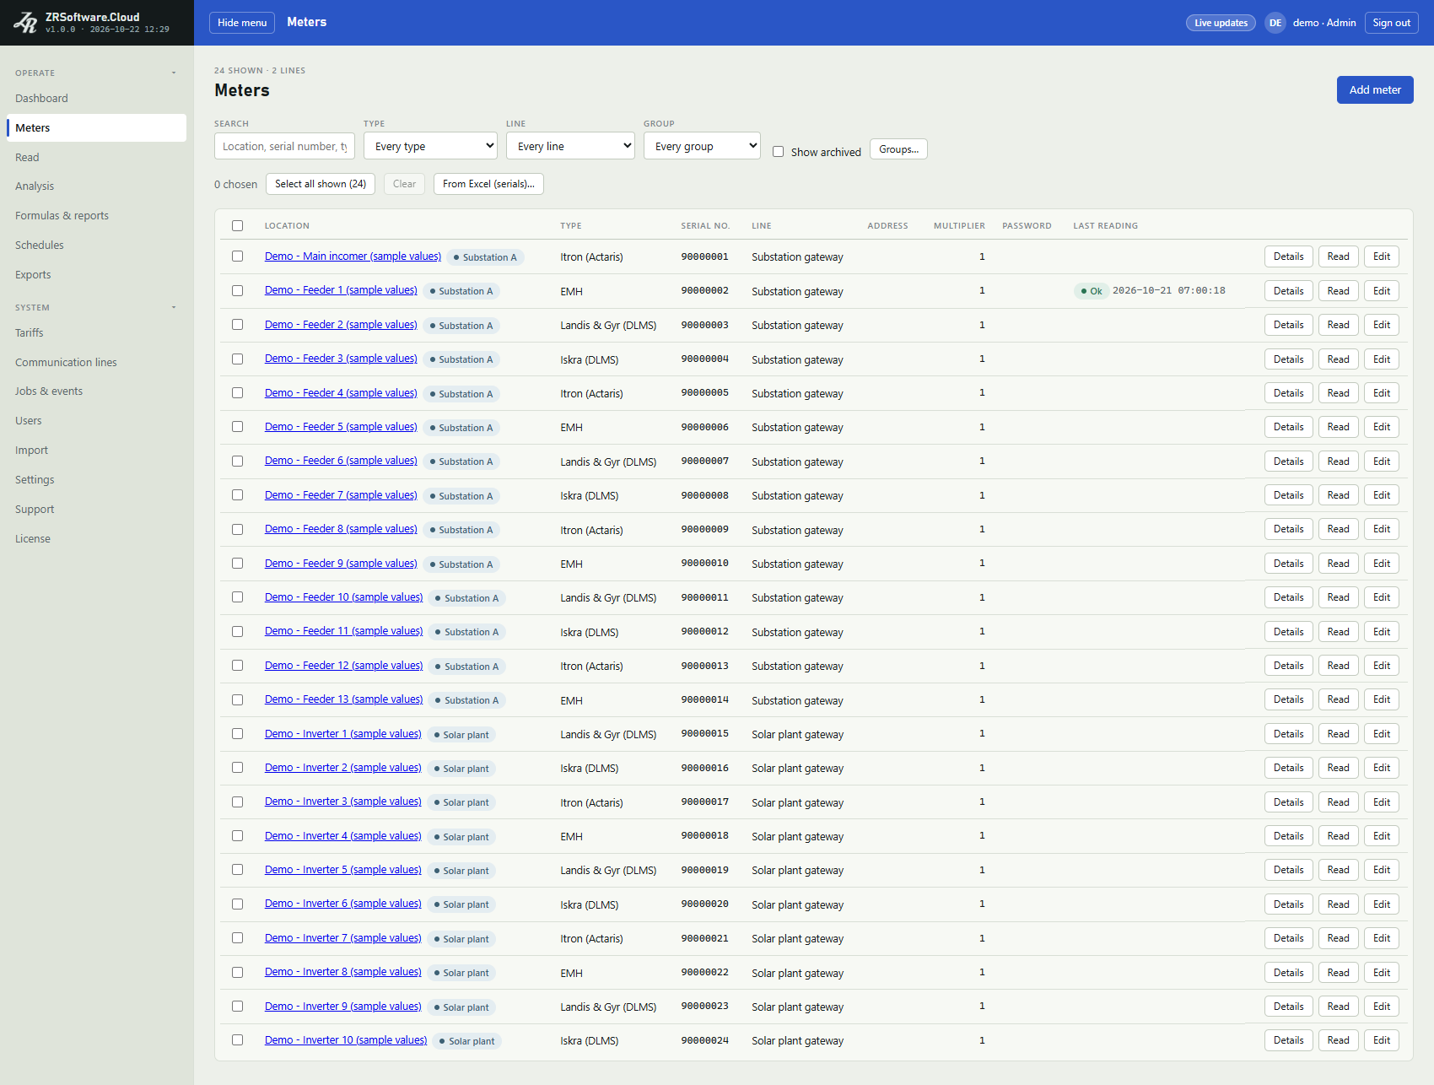
Task: Open Analysis from the sidebar
Action: tap(96, 186)
